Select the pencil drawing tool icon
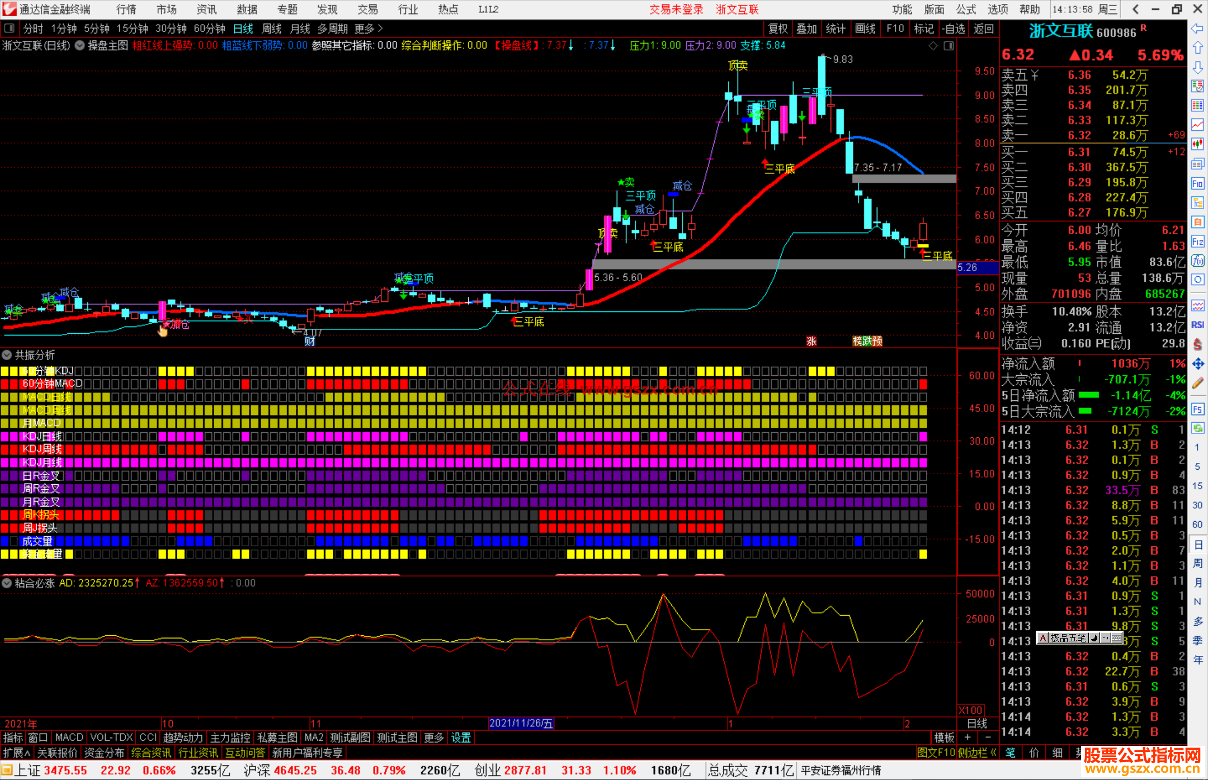This screenshot has height=780, width=1208. tap(1197, 384)
